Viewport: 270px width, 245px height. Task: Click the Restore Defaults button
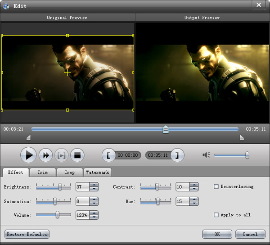tap(27, 234)
